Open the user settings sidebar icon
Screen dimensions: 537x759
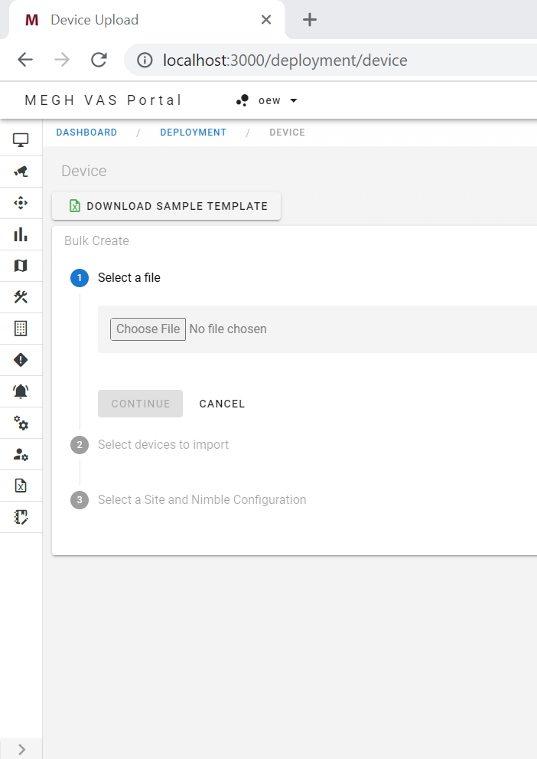[x=21, y=454]
